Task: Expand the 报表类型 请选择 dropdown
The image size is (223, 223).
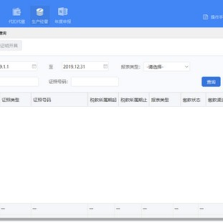Action: click(167, 67)
